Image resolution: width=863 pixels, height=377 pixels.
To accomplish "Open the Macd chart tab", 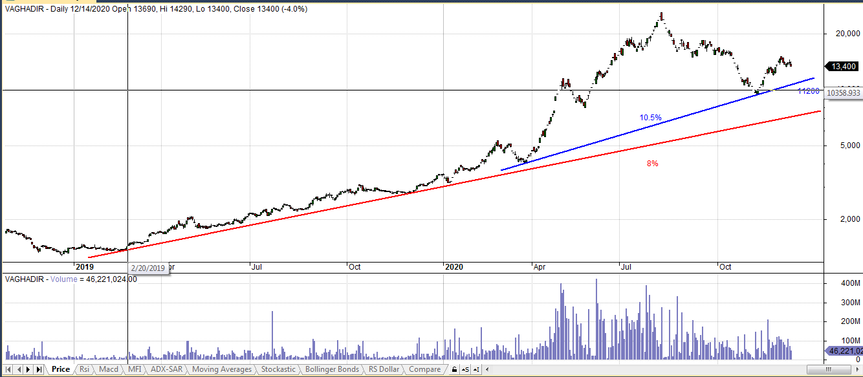I will pyautogui.click(x=109, y=369).
